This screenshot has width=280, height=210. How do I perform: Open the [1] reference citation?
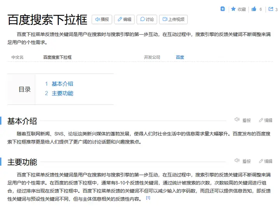[148, 198]
